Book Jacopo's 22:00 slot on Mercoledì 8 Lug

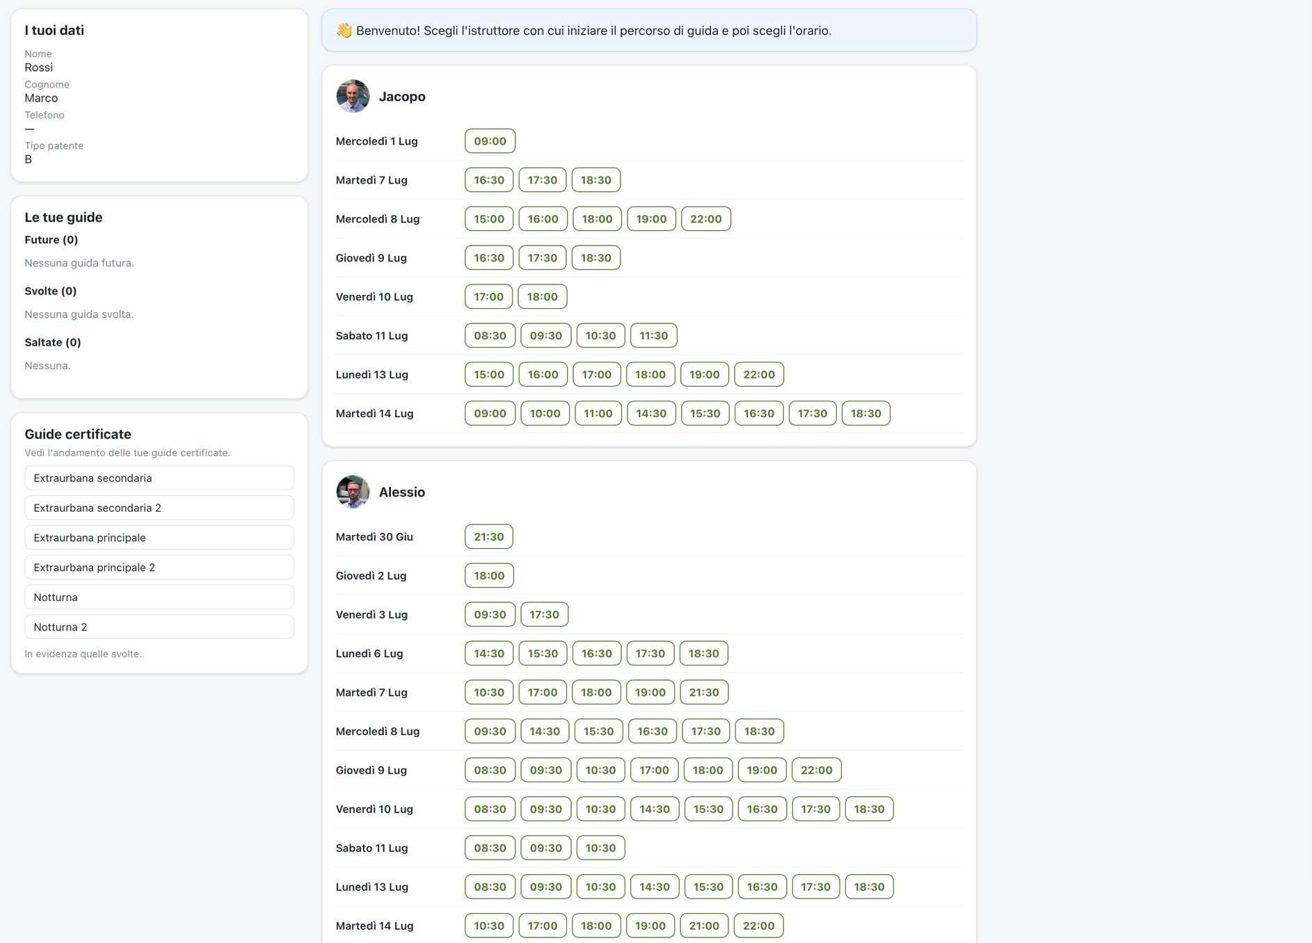point(705,219)
